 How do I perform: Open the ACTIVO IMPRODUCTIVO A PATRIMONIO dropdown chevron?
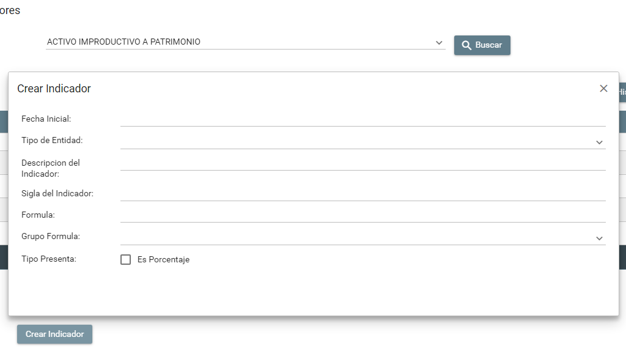439,42
